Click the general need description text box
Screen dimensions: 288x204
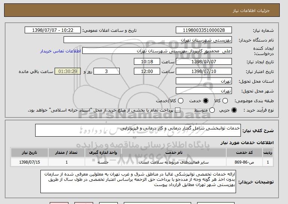[x=138, y=130]
